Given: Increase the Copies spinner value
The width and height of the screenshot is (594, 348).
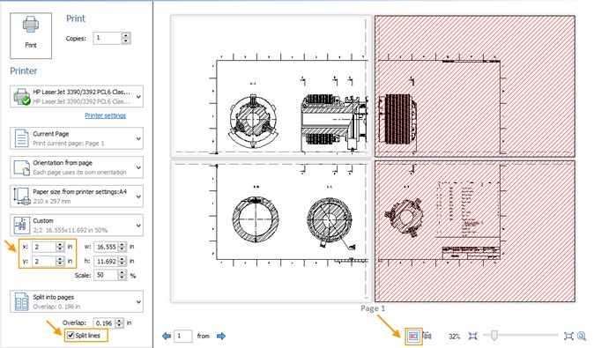Looking at the screenshot, I should (126, 35).
